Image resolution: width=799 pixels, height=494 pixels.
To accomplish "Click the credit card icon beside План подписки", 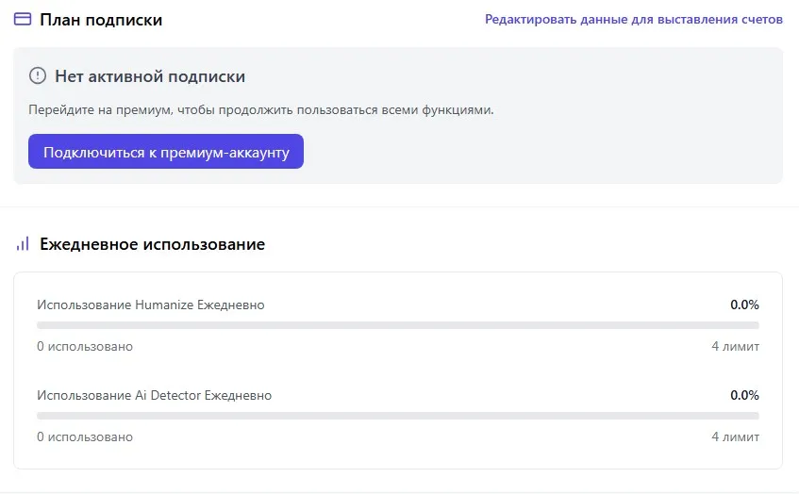I will tap(23, 20).
